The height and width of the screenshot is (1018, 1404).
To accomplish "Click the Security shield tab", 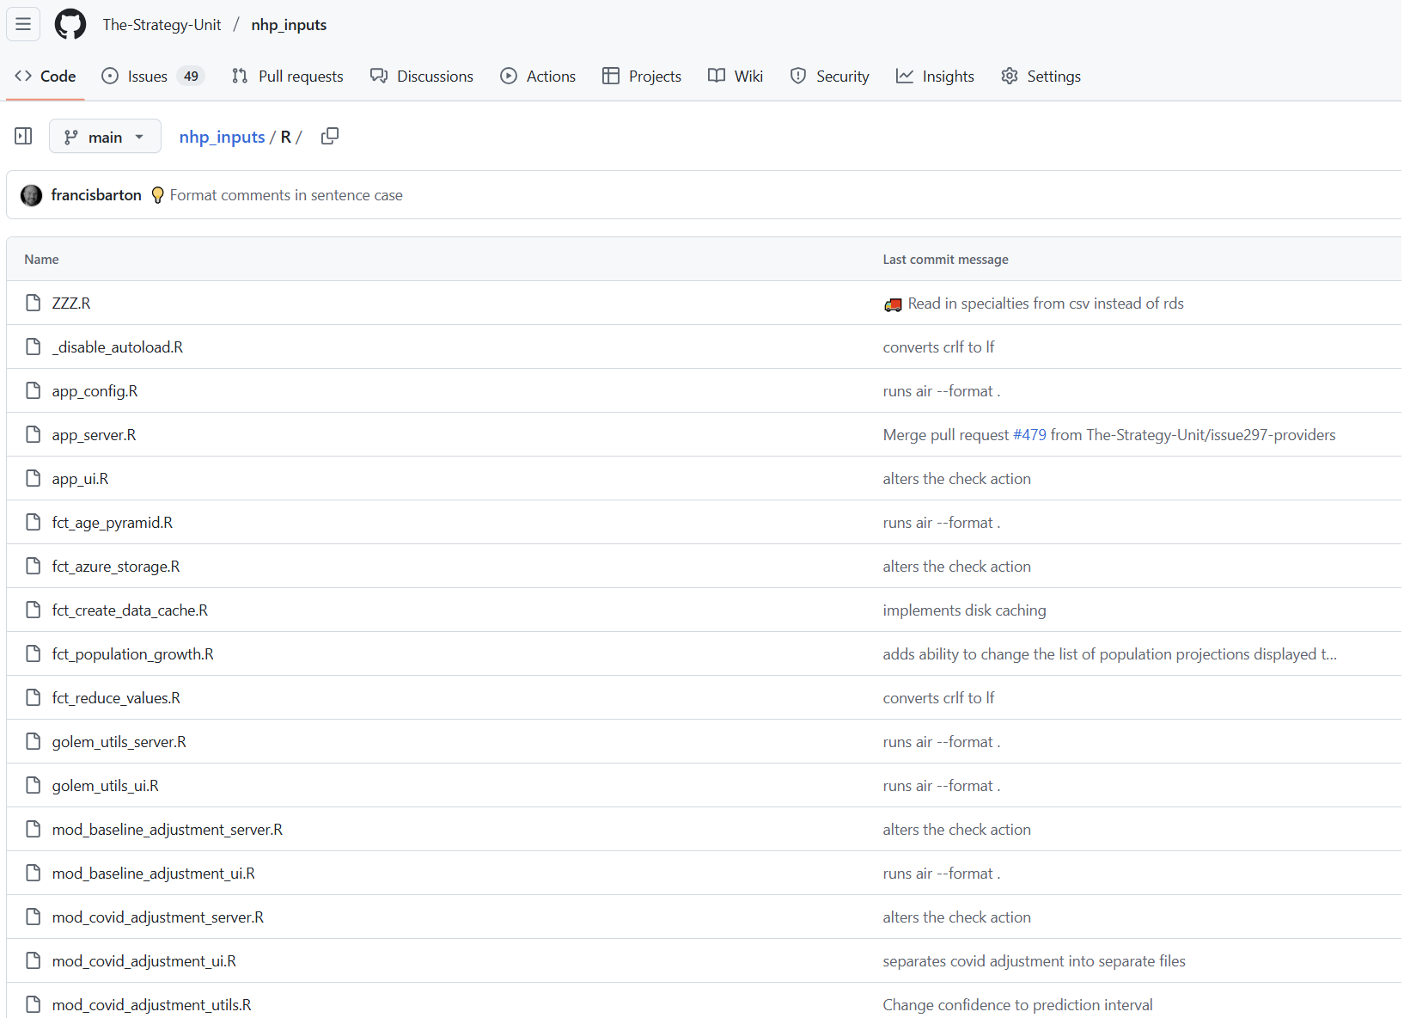I will point(829,77).
